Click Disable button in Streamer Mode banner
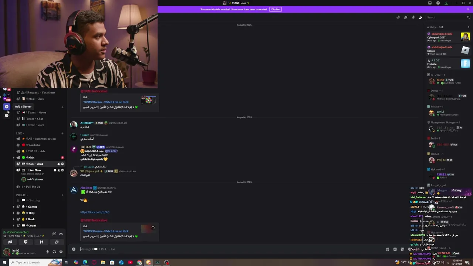This screenshot has width=473, height=266. (x=275, y=9)
